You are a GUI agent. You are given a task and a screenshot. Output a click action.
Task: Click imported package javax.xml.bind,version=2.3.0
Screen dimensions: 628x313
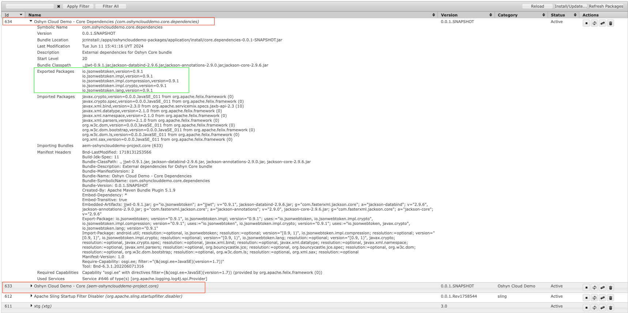[x=163, y=106]
